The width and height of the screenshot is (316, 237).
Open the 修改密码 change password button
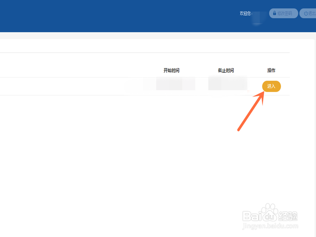pyautogui.click(x=284, y=13)
